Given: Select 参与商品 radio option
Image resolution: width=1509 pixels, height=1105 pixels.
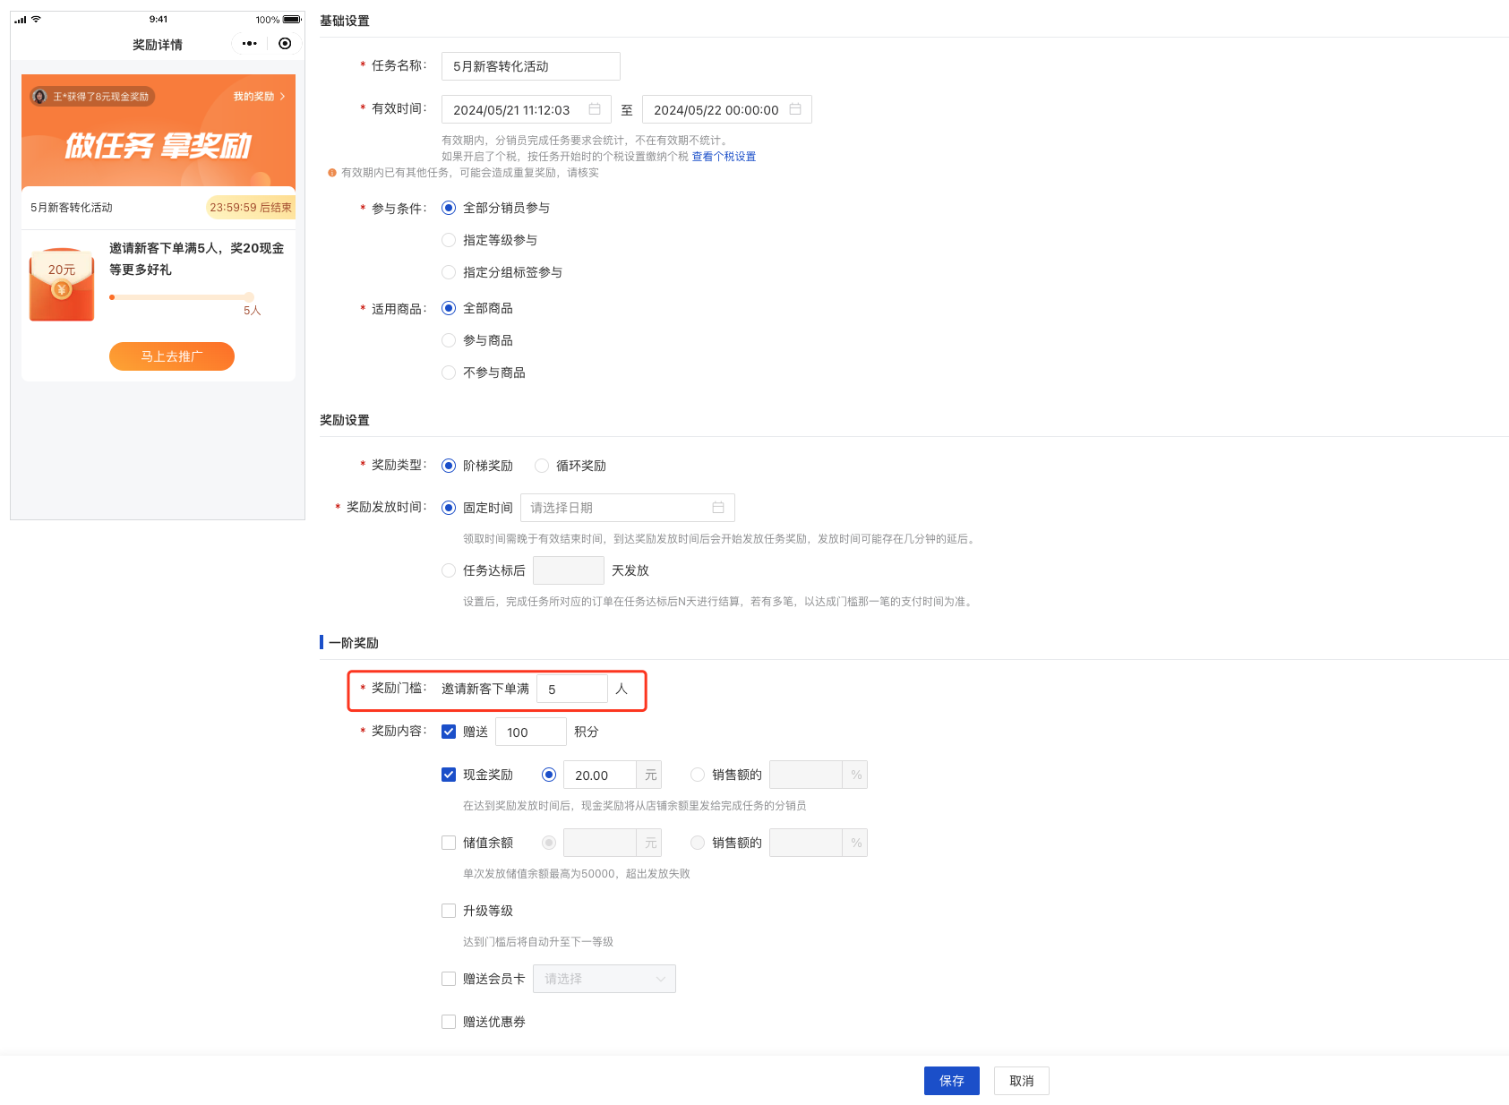Looking at the screenshot, I should (449, 340).
